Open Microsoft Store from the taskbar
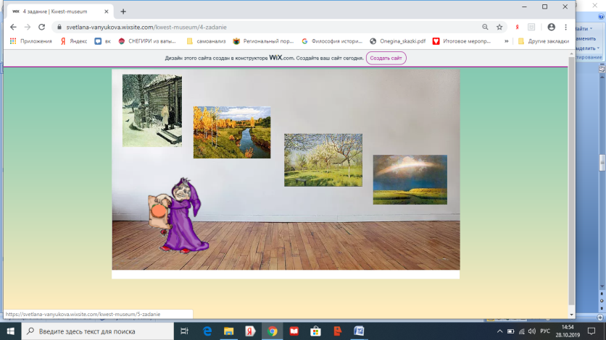 pos(315,331)
